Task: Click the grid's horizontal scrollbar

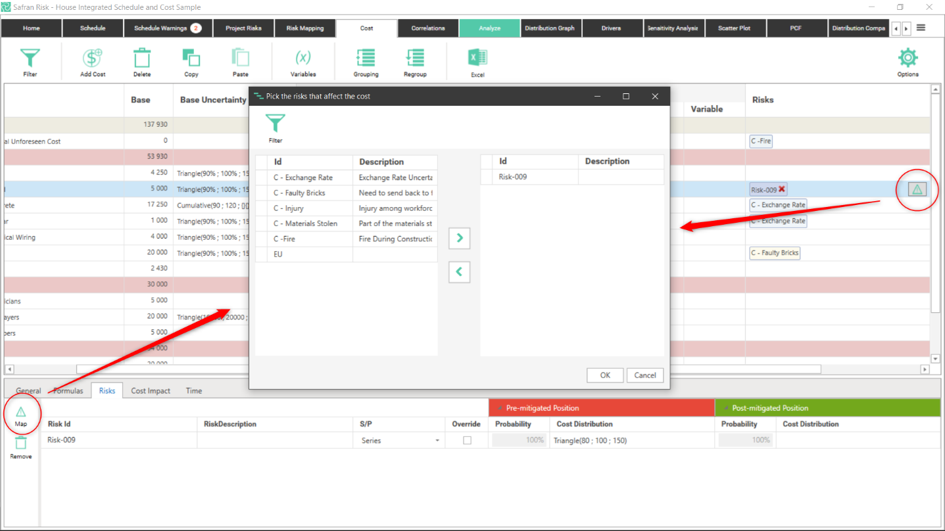Action: 448,369
